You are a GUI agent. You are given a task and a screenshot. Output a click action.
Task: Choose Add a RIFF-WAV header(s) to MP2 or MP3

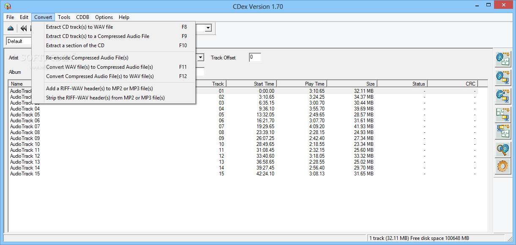[114, 89]
